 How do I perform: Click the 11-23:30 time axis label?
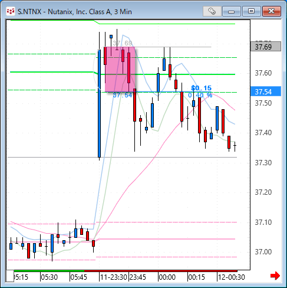113,277
